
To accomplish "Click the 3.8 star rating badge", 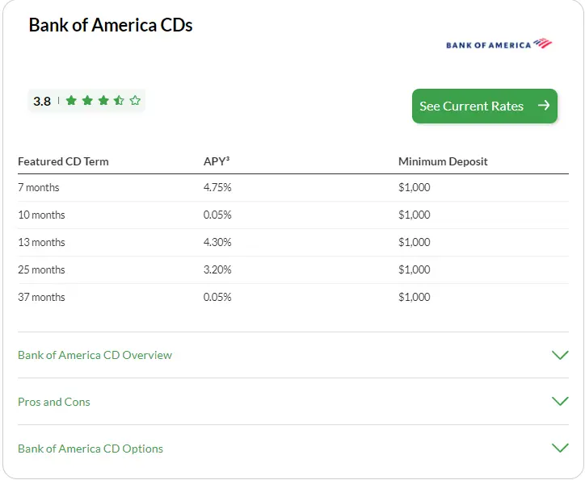I will 86,101.
